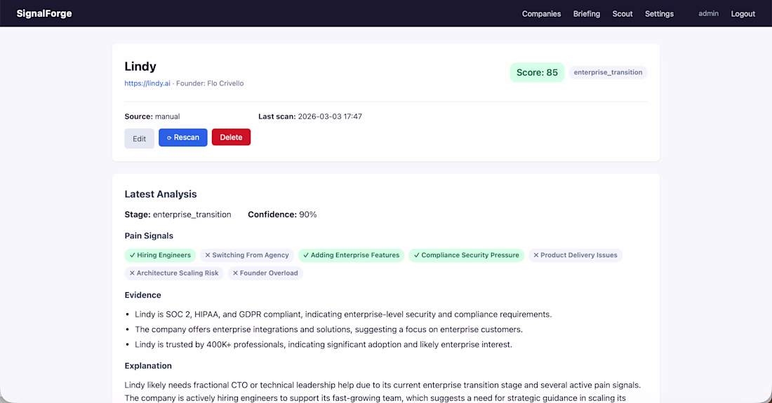The width and height of the screenshot is (772, 403).
Task: Click the explanation paragraph about fractional CTO
Action: pos(382,392)
